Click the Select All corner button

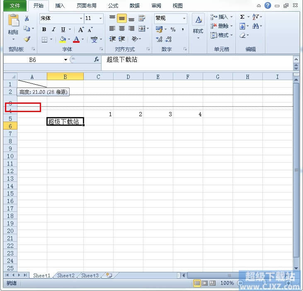(10, 77)
